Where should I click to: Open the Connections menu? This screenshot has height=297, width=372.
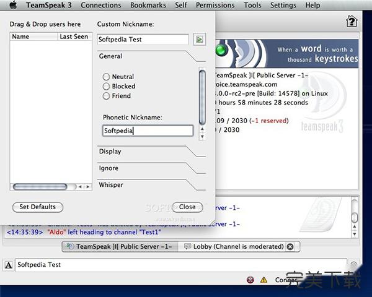[101, 5]
